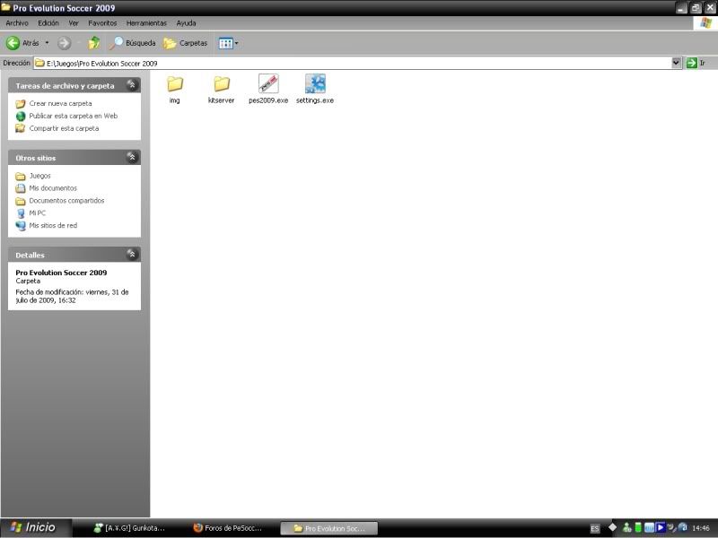Screen dimensions: 718x538
Task: Open the Archivo menu
Action: click(x=17, y=23)
